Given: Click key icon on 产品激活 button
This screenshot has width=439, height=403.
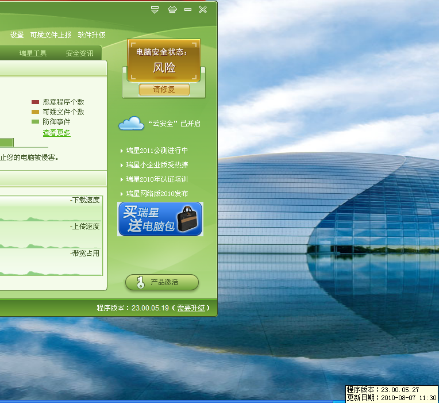Looking at the screenshot, I should click(141, 282).
